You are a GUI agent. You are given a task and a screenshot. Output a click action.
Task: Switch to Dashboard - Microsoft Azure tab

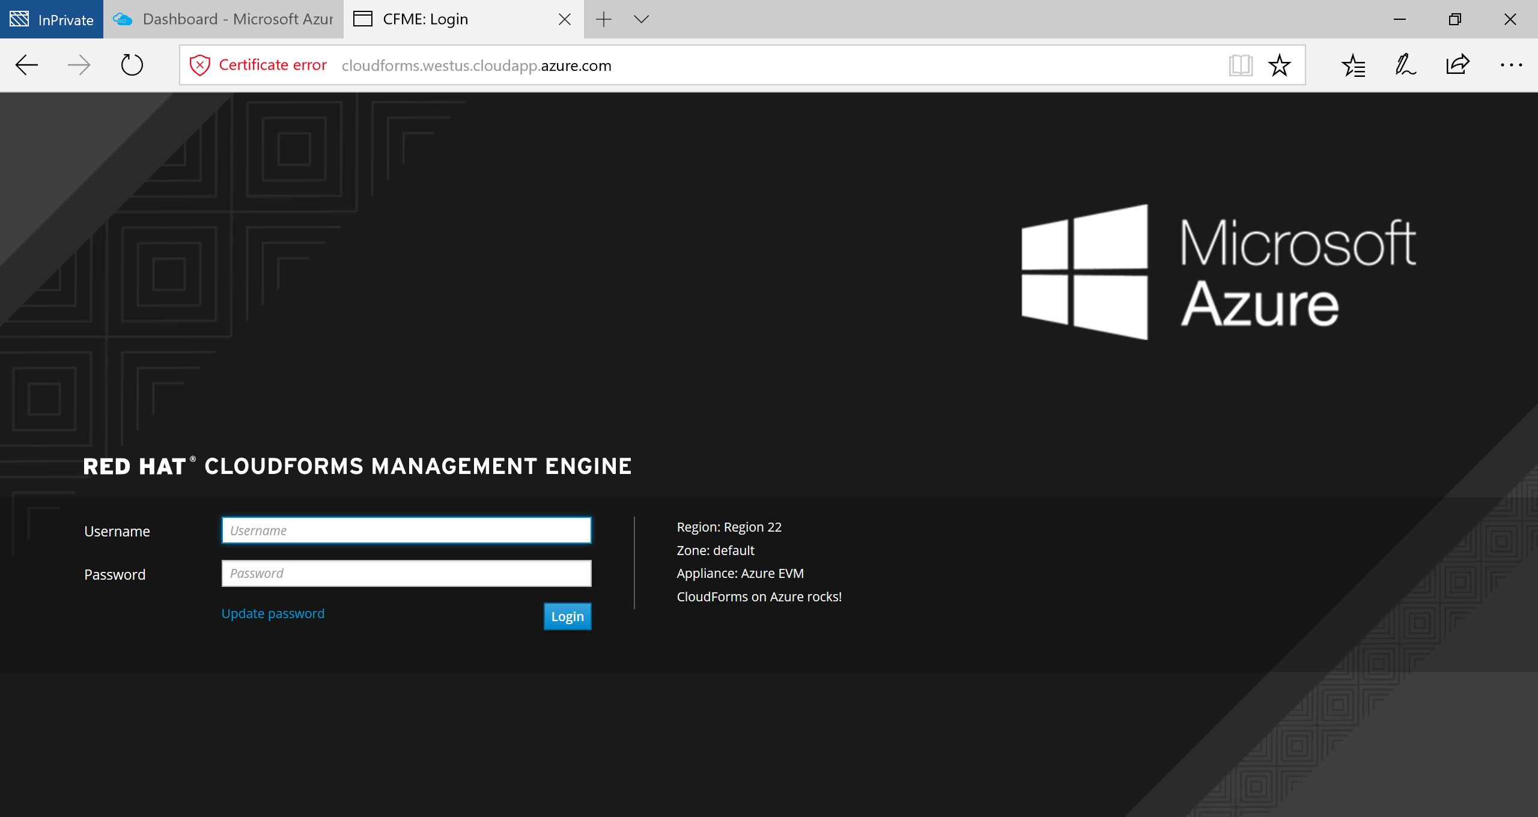(223, 19)
